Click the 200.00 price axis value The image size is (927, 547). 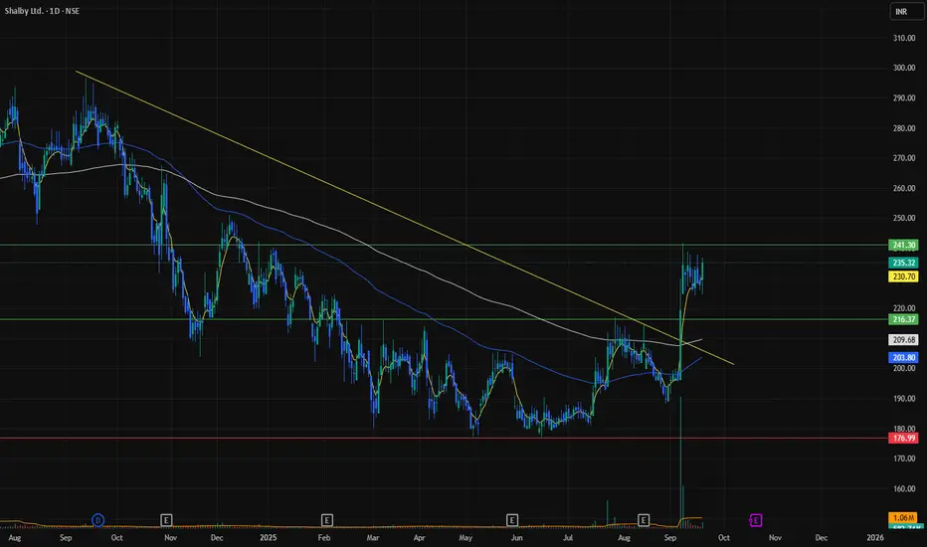(x=904, y=368)
